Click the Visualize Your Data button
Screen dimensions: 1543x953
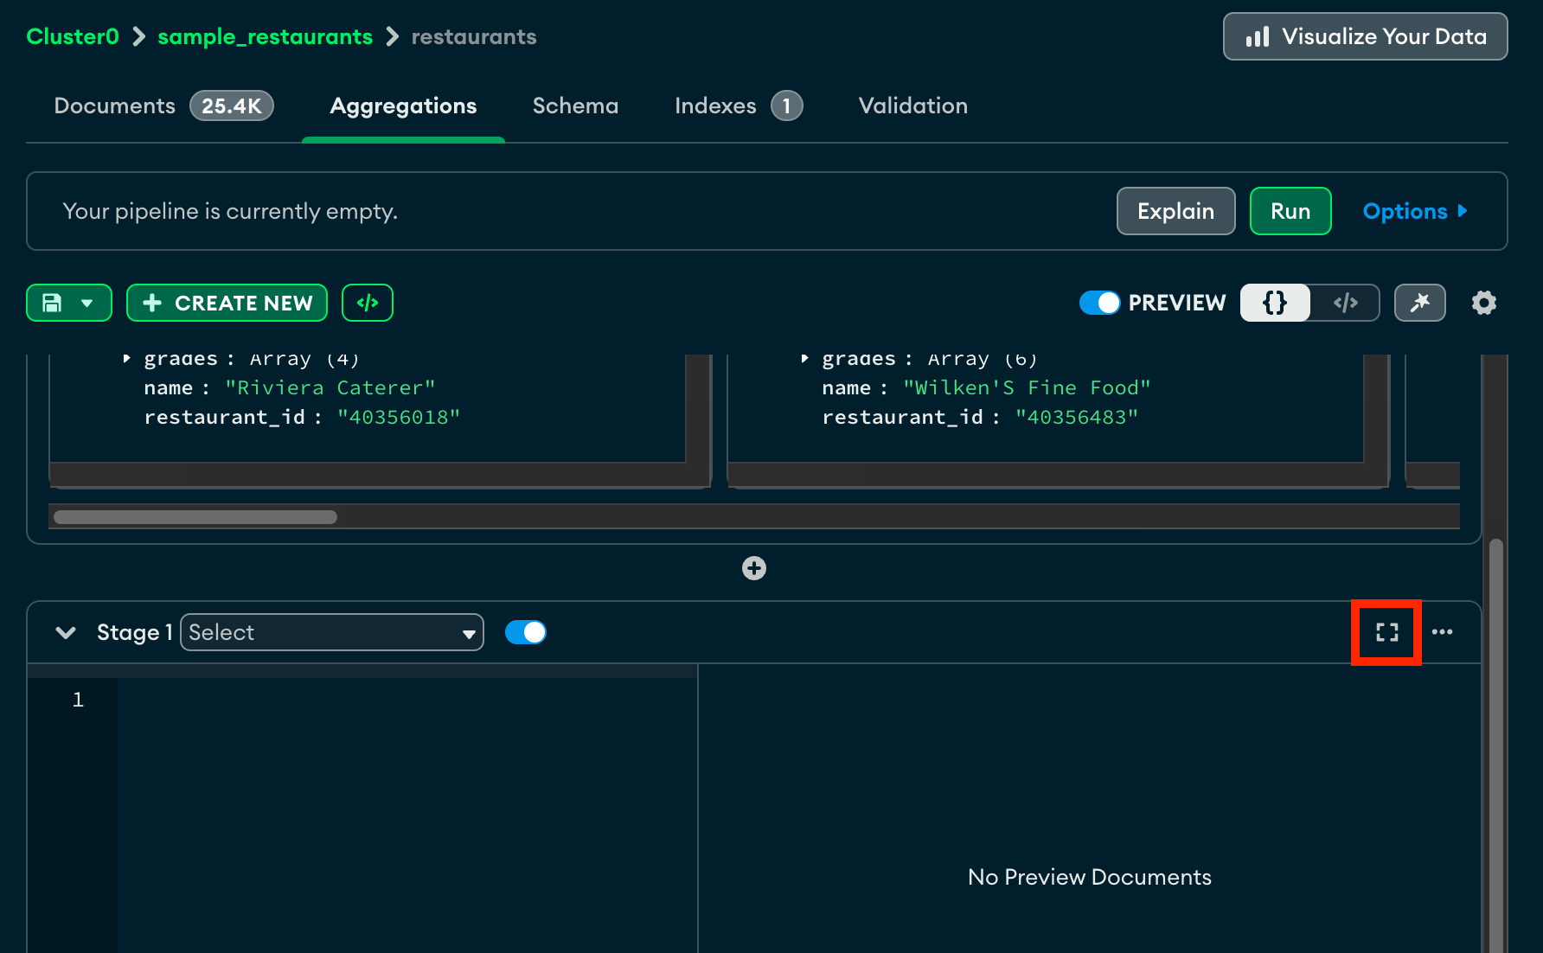1365,36
